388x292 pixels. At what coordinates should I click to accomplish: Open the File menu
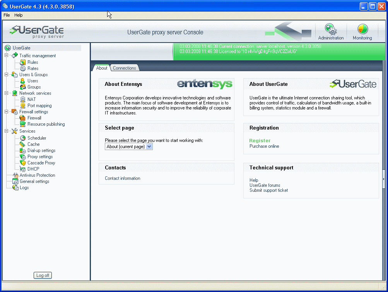7,15
